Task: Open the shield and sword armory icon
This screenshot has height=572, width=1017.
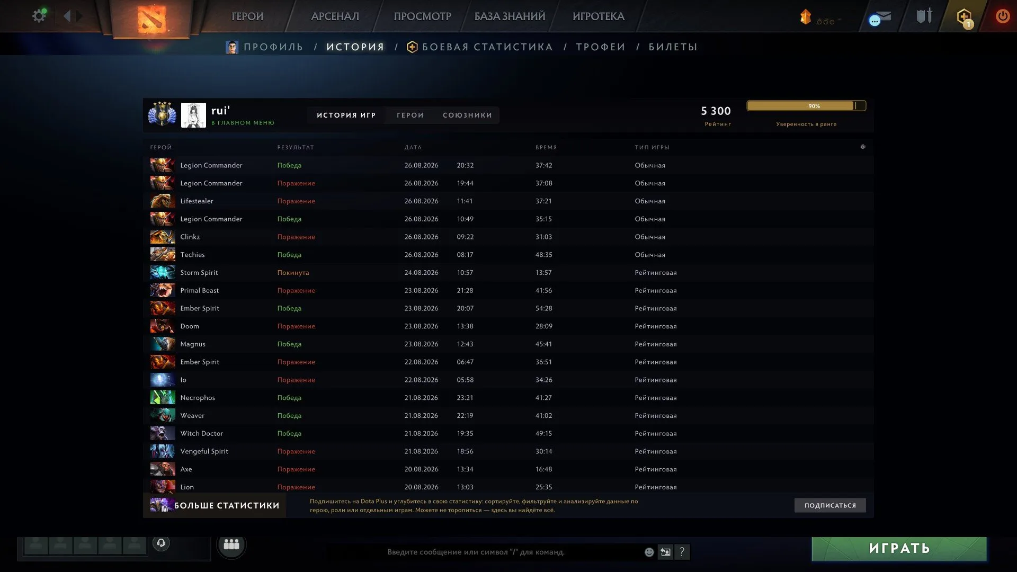Action: pos(924,16)
